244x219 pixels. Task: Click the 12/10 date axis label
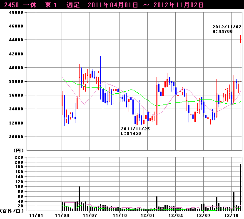coord(232,216)
